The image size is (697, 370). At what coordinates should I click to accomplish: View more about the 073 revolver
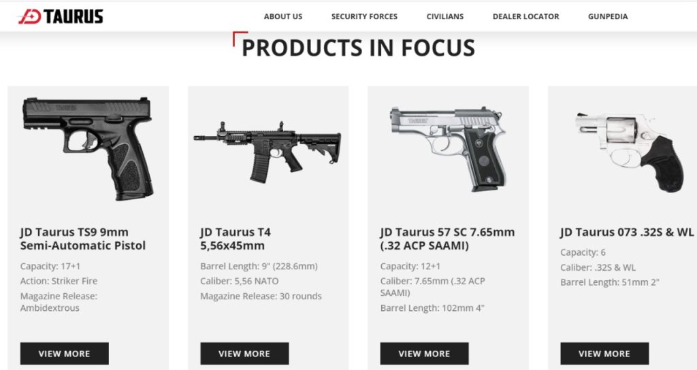[604, 354]
